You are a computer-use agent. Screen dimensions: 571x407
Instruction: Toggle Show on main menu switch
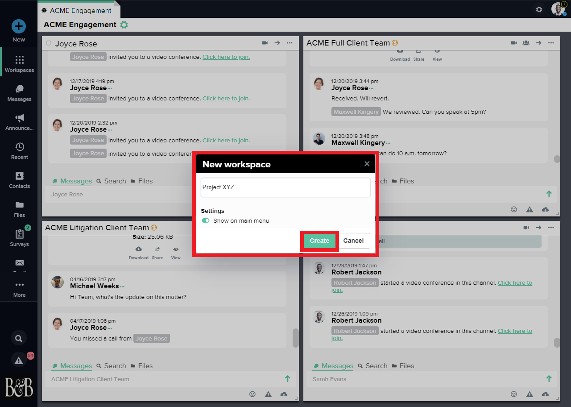[x=206, y=220]
